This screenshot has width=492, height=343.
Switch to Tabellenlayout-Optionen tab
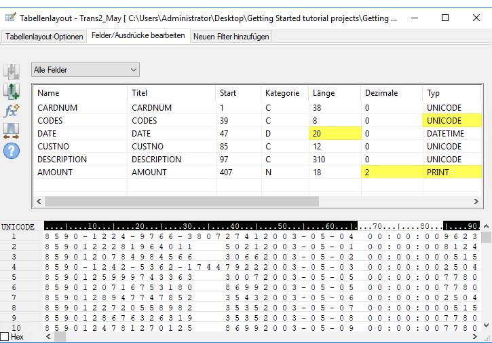44,37
